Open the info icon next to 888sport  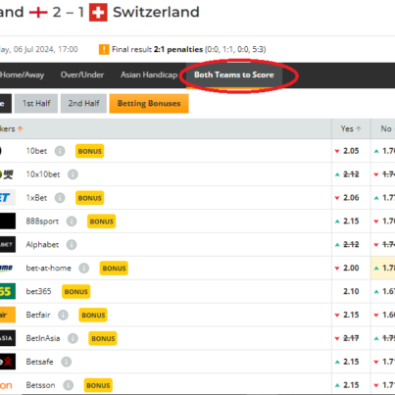(x=72, y=222)
